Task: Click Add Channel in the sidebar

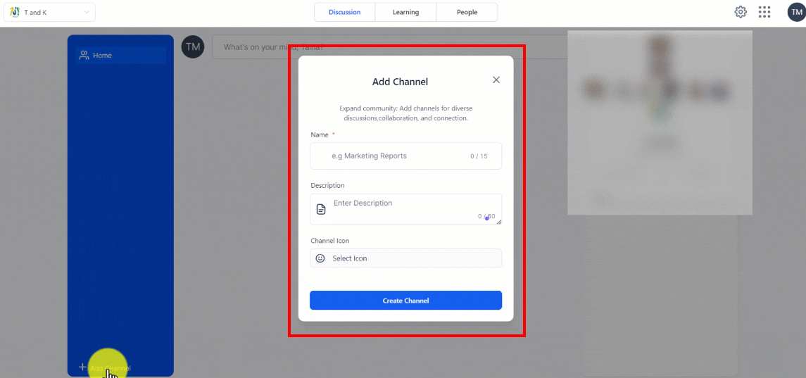Action: tap(105, 367)
